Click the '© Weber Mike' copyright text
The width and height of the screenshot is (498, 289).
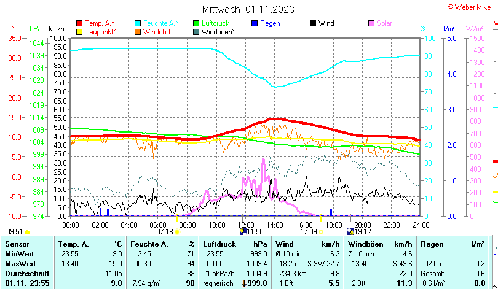coord(470,7)
